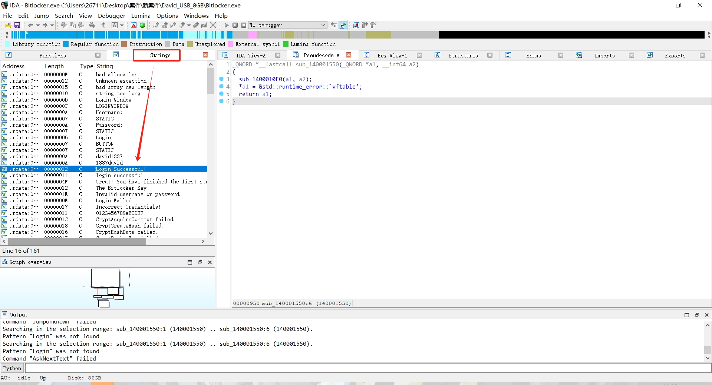Expand the dropdown beside the 'A' icon

122,25
